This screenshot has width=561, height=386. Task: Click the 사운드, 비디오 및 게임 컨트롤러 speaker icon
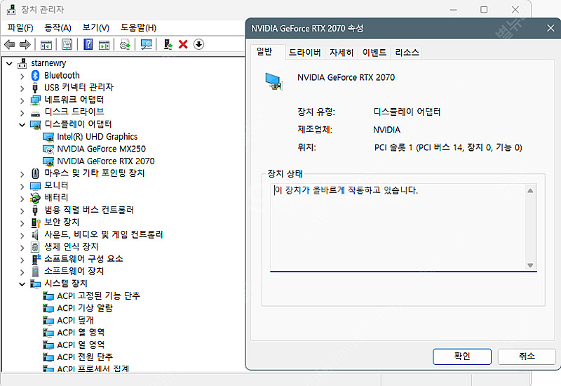coord(35,234)
